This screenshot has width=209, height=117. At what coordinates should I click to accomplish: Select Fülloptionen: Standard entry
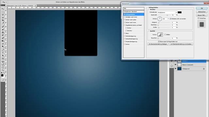pos(134,12)
